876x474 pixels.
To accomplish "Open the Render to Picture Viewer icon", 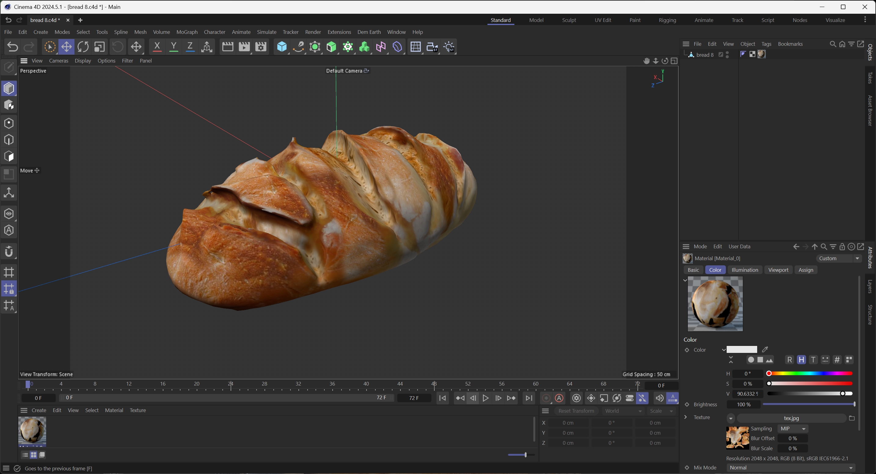I will (x=244, y=47).
